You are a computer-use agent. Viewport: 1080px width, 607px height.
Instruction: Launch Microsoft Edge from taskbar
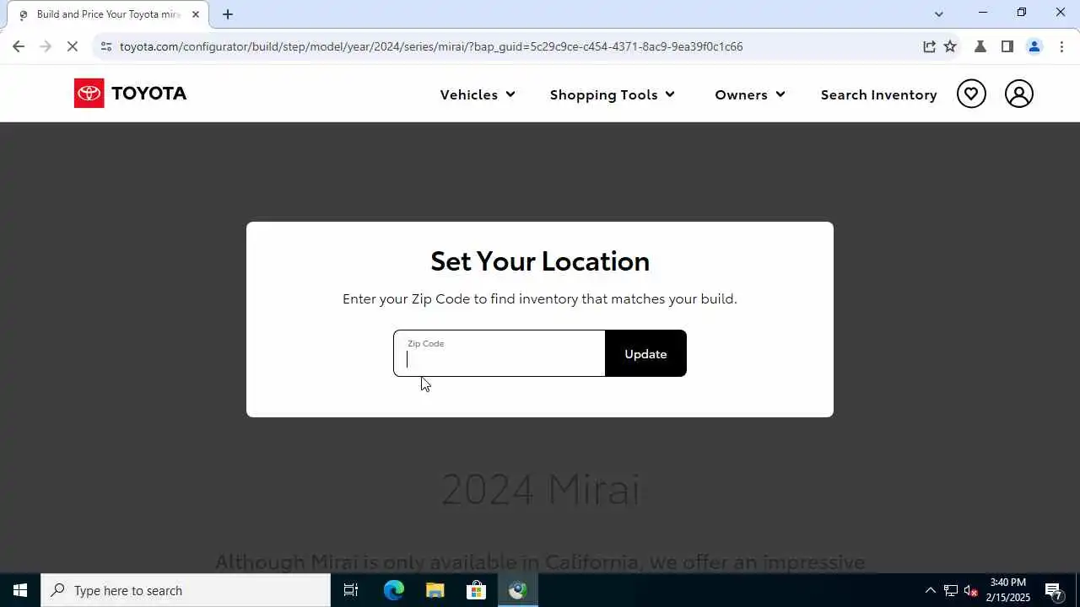394,590
